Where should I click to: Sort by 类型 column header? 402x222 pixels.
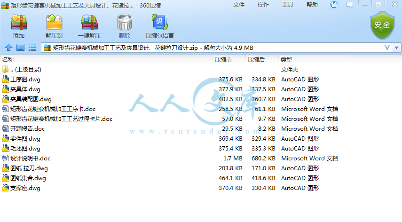[x=286, y=59]
